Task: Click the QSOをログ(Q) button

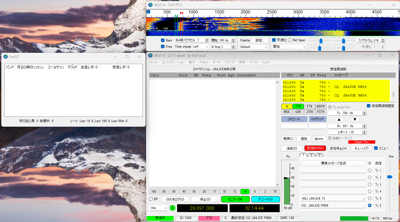Action: tap(175, 199)
